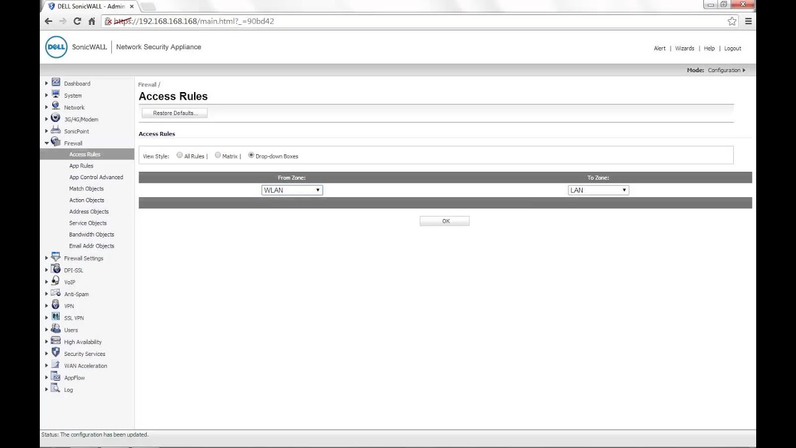This screenshot has height=448, width=796.
Task: Bookmark page with the star icon
Action: click(x=732, y=21)
